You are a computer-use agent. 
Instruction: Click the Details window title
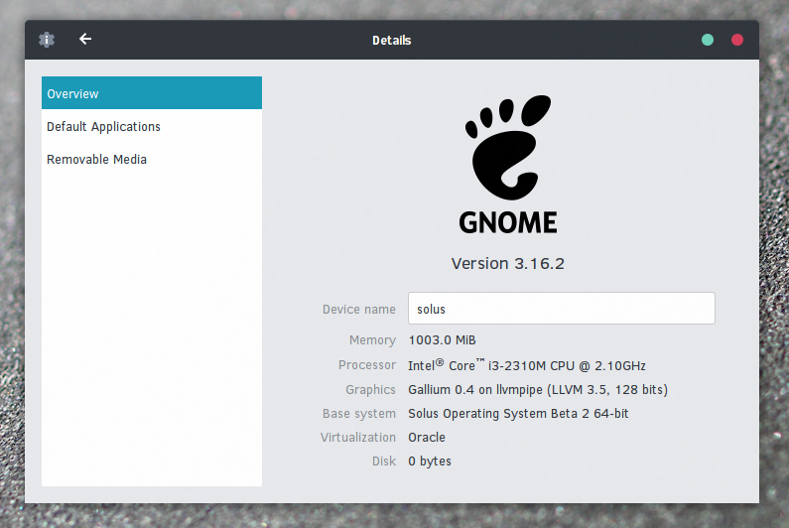tap(391, 41)
